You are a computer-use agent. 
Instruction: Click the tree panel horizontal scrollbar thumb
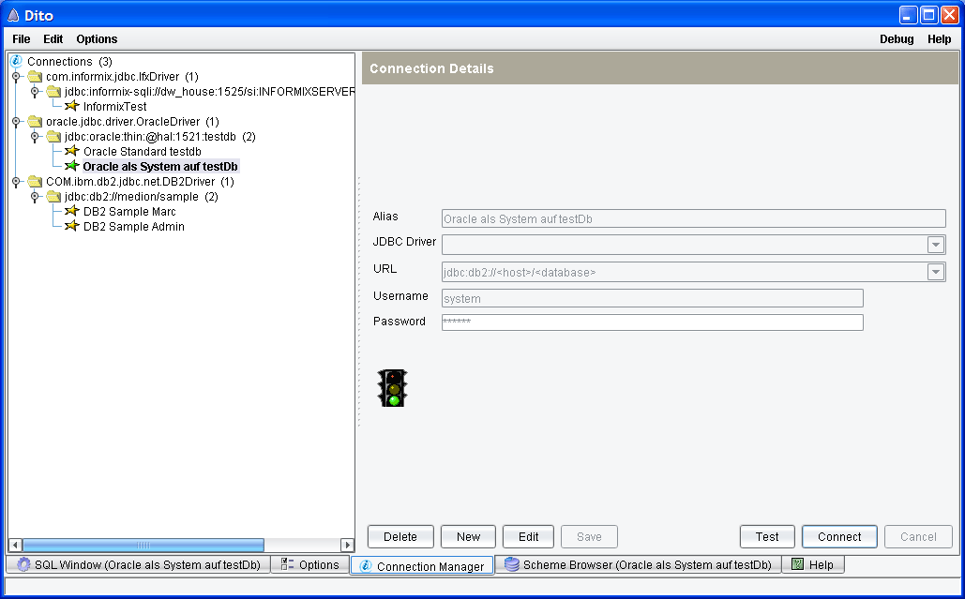pos(143,545)
